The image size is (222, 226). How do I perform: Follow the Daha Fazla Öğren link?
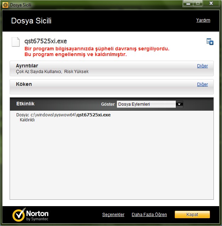point(149,214)
